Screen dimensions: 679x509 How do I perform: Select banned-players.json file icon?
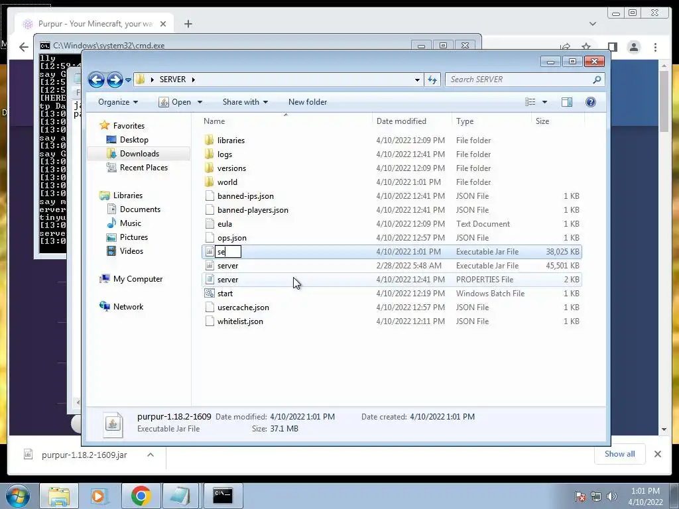click(x=210, y=209)
